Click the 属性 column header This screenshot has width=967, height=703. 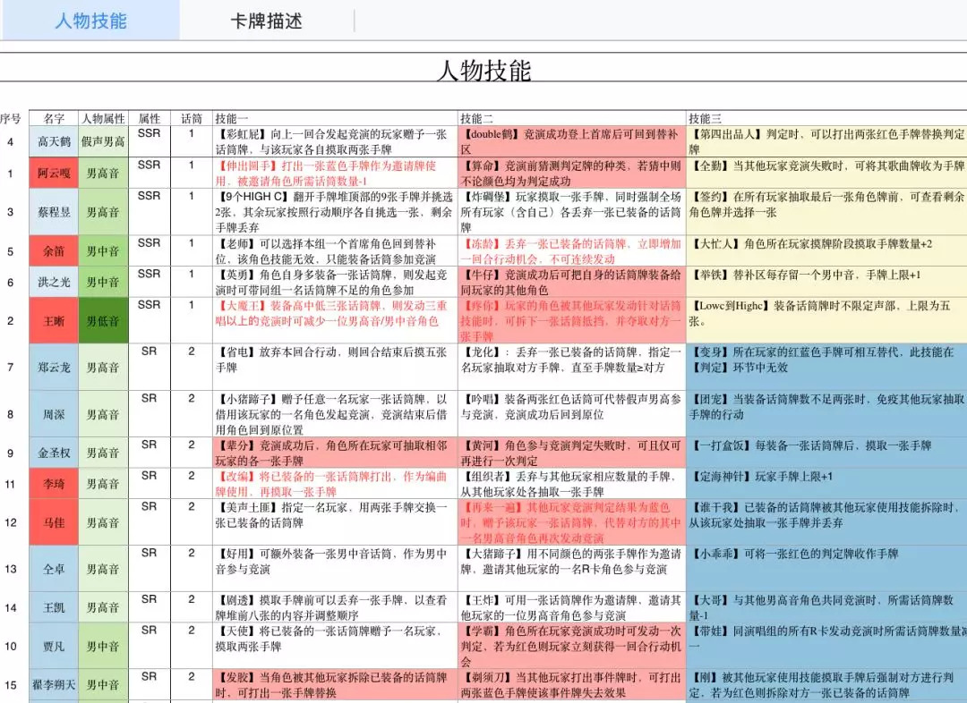pyautogui.click(x=150, y=118)
